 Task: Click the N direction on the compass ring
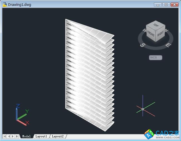(x=167, y=30)
